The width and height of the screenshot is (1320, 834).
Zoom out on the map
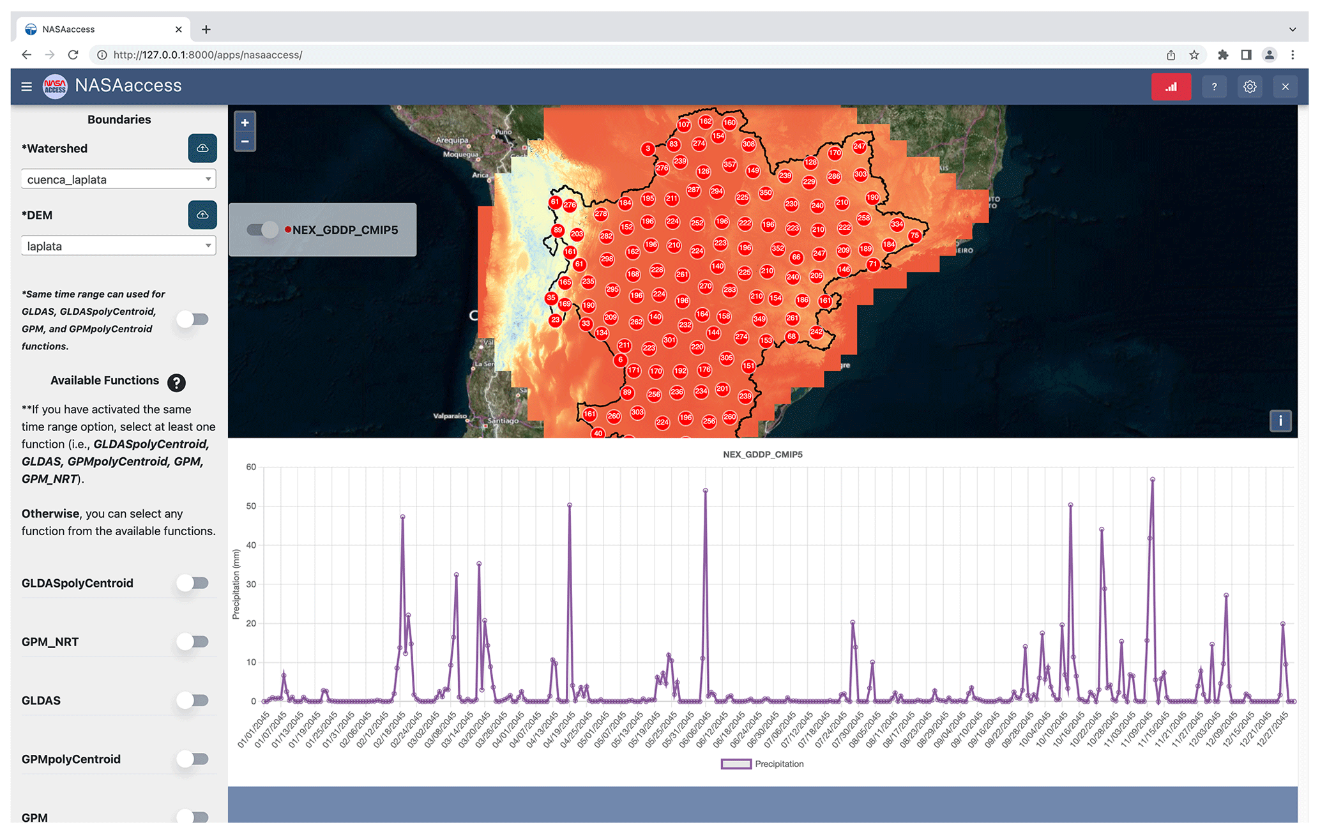245,141
